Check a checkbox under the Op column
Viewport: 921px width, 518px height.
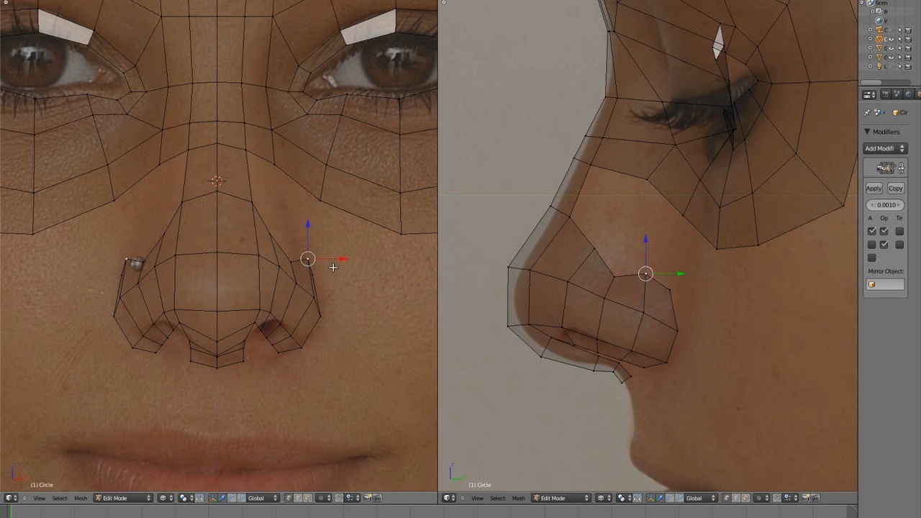coord(884,231)
